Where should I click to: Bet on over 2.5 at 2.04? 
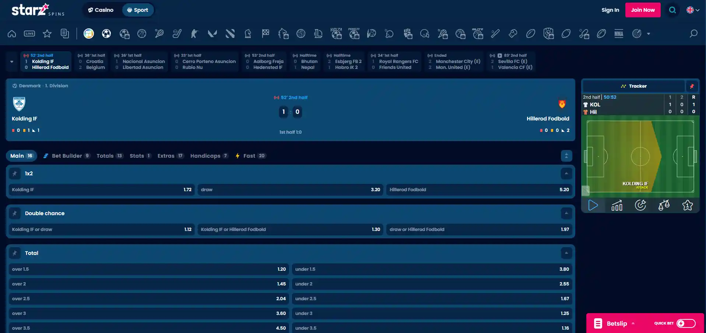point(149,299)
